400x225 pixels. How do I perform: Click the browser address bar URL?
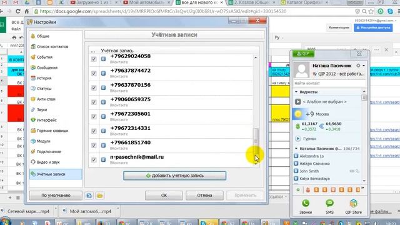coord(163,11)
